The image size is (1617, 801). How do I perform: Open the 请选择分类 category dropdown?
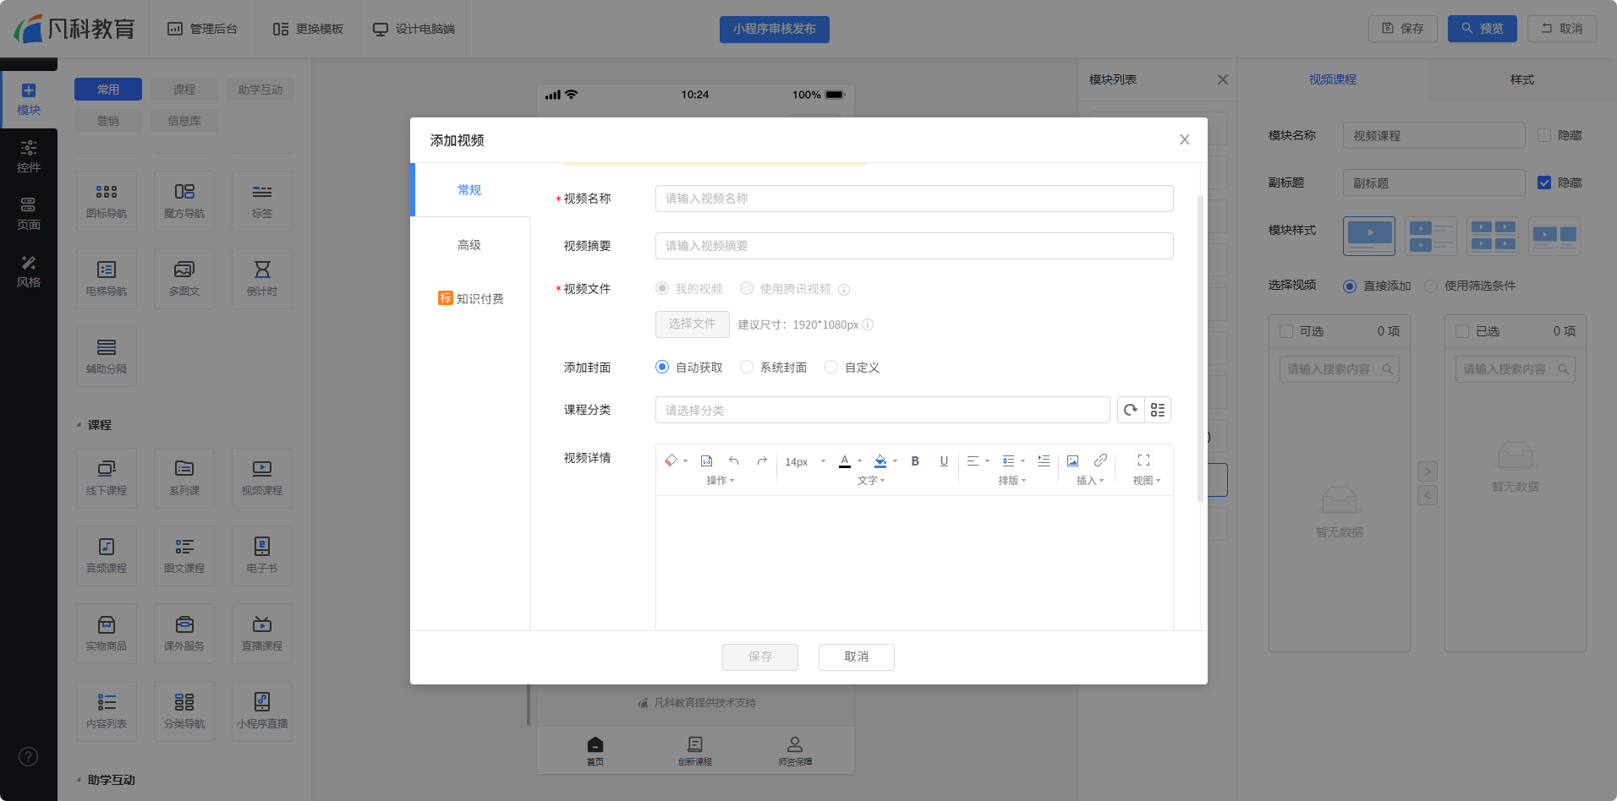click(x=882, y=410)
